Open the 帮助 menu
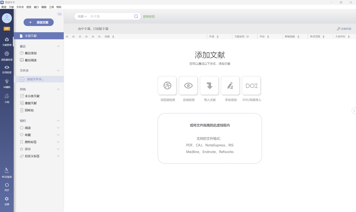This screenshot has height=212, width=356. click(x=59, y=7)
